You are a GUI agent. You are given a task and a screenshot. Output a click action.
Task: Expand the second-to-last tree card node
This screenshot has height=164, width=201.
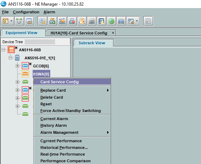[17, 106]
